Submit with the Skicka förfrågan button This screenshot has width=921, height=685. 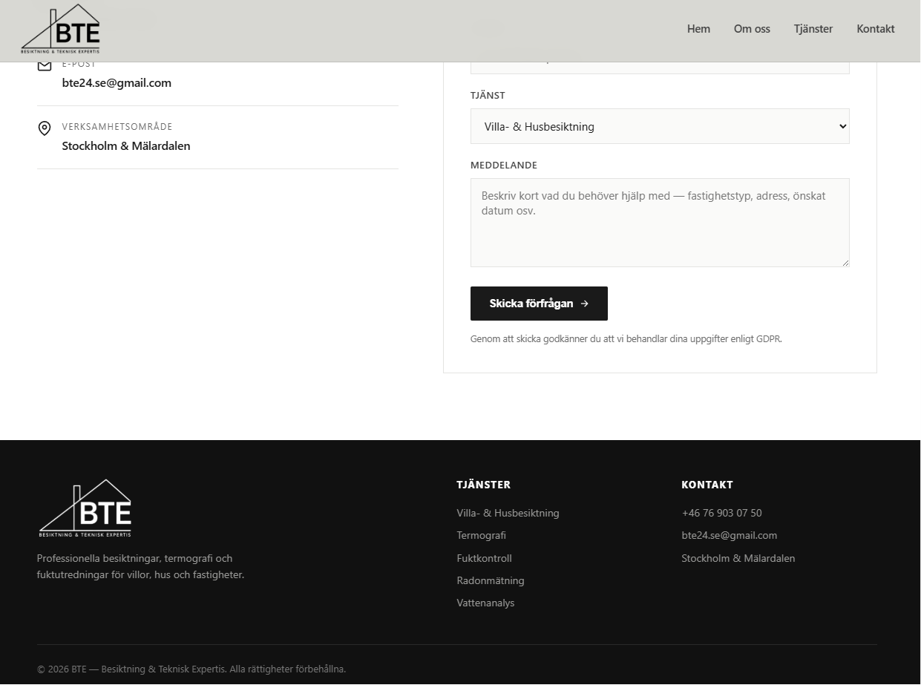(x=539, y=304)
